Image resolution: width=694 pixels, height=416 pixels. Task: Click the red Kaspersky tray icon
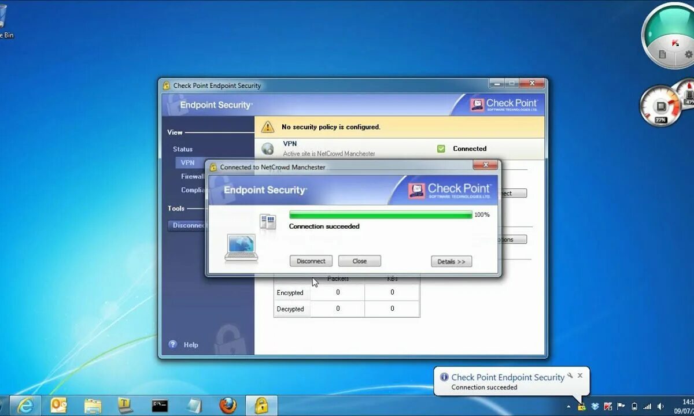point(608,406)
